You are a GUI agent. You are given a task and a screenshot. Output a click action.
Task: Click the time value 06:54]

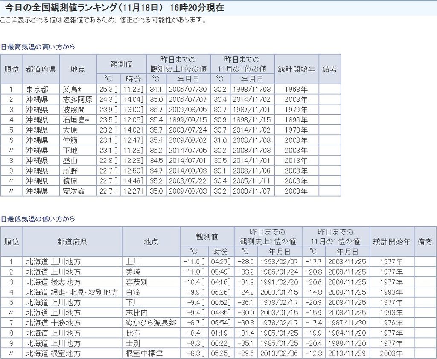221,323
